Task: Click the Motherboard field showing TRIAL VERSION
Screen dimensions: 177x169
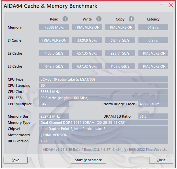Action: (104, 135)
